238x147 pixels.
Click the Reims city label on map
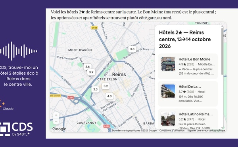pos(119,74)
